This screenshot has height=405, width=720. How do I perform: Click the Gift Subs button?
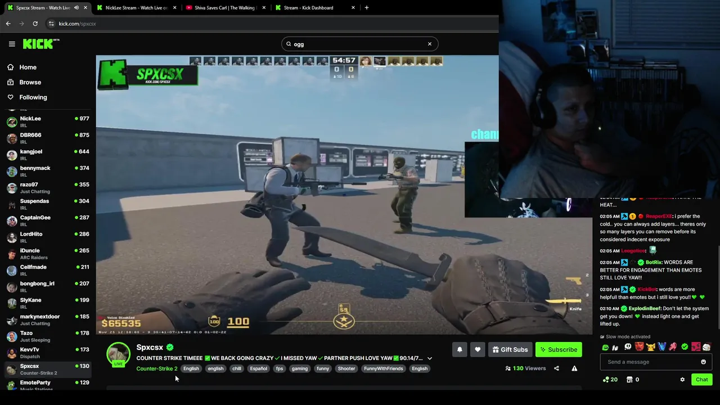510,350
